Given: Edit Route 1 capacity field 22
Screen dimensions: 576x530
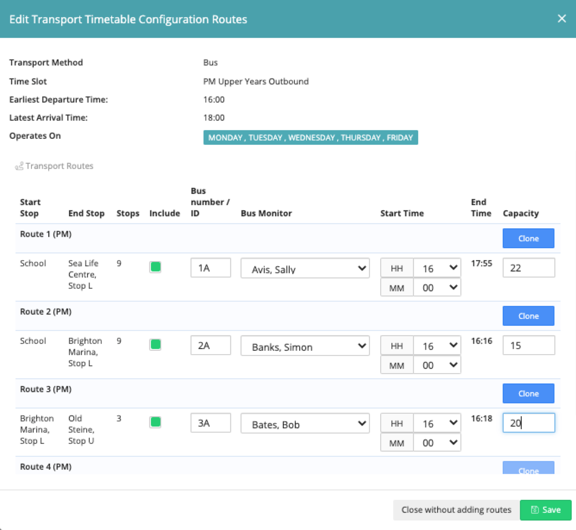Looking at the screenshot, I should (529, 268).
